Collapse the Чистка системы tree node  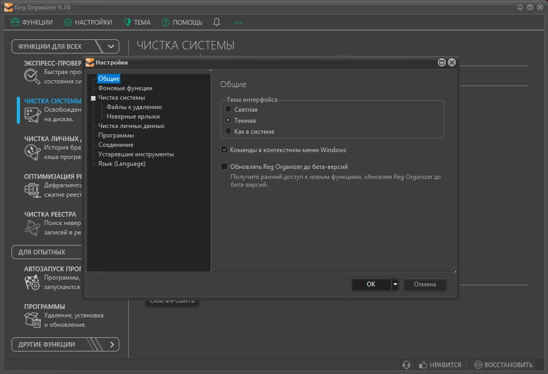pyautogui.click(x=94, y=98)
